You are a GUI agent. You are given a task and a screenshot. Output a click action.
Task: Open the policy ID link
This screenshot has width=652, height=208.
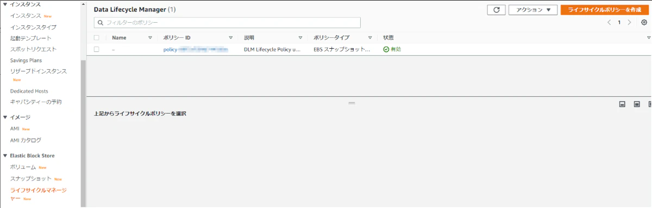(x=195, y=49)
